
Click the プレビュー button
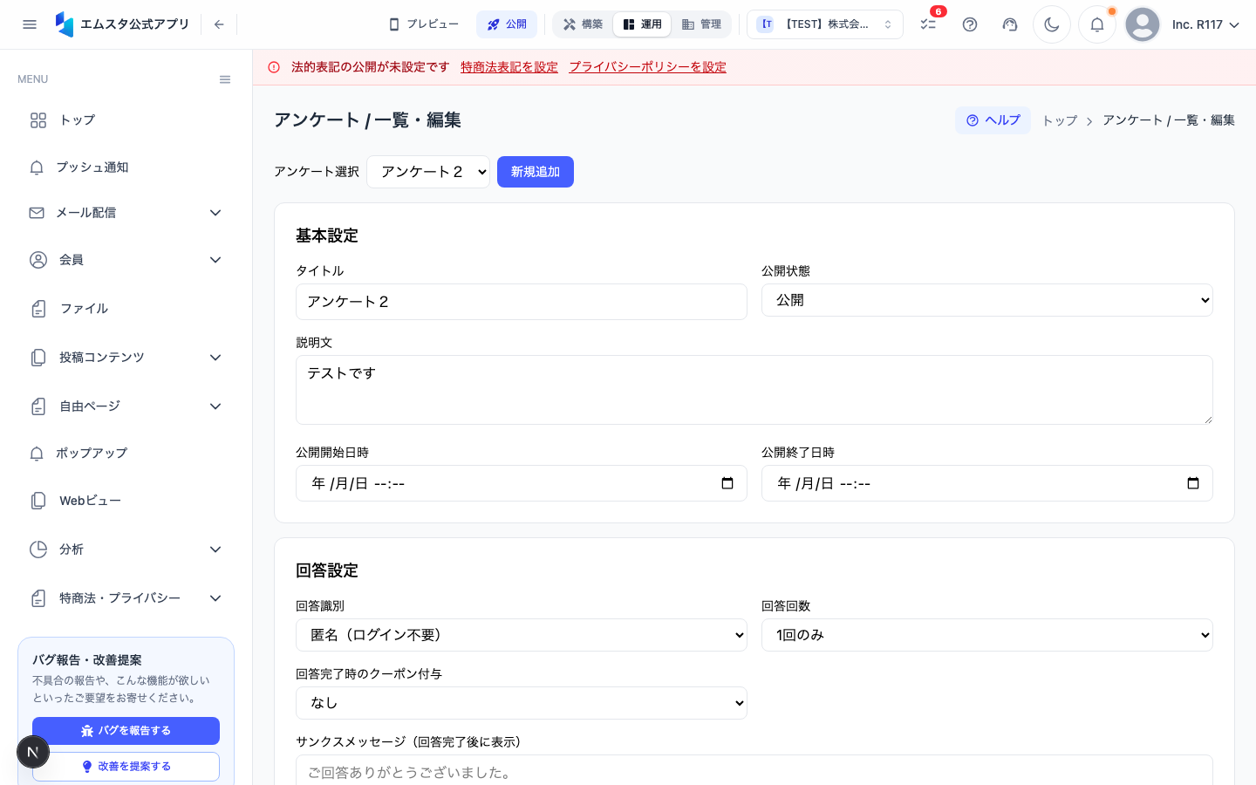(424, 24)
